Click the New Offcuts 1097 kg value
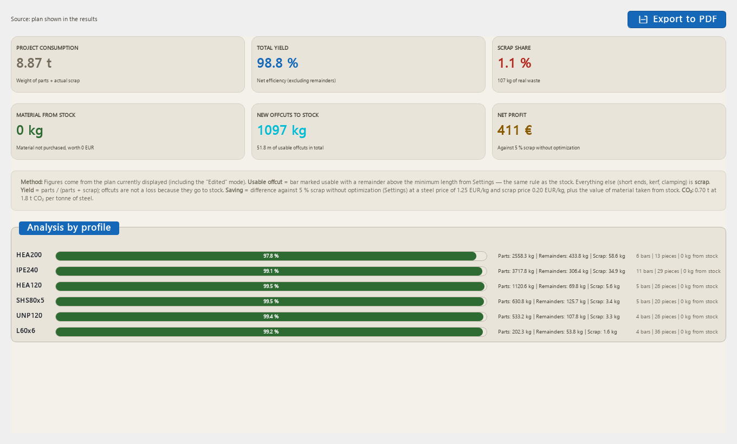 (282, 130)
